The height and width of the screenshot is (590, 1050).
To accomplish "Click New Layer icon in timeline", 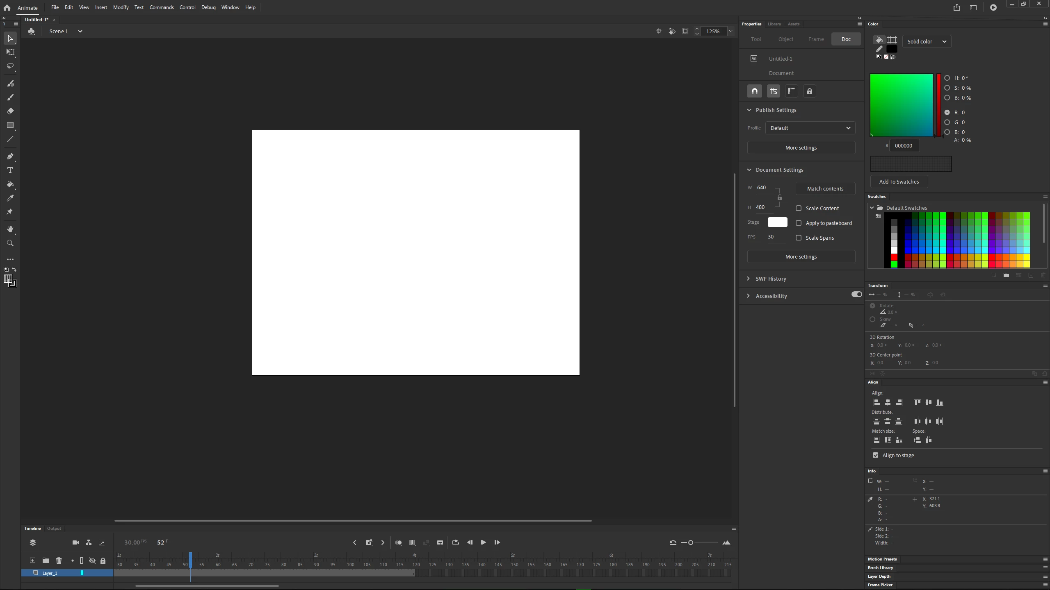I will (32, 560).
